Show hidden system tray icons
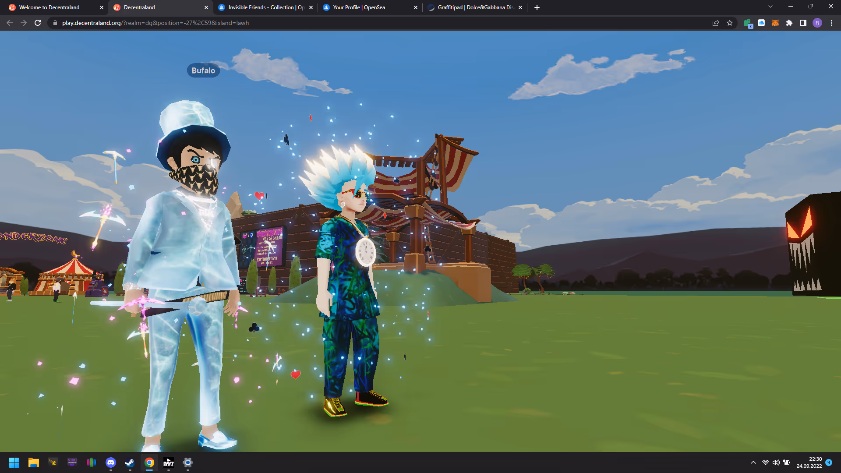 point(753,462)
